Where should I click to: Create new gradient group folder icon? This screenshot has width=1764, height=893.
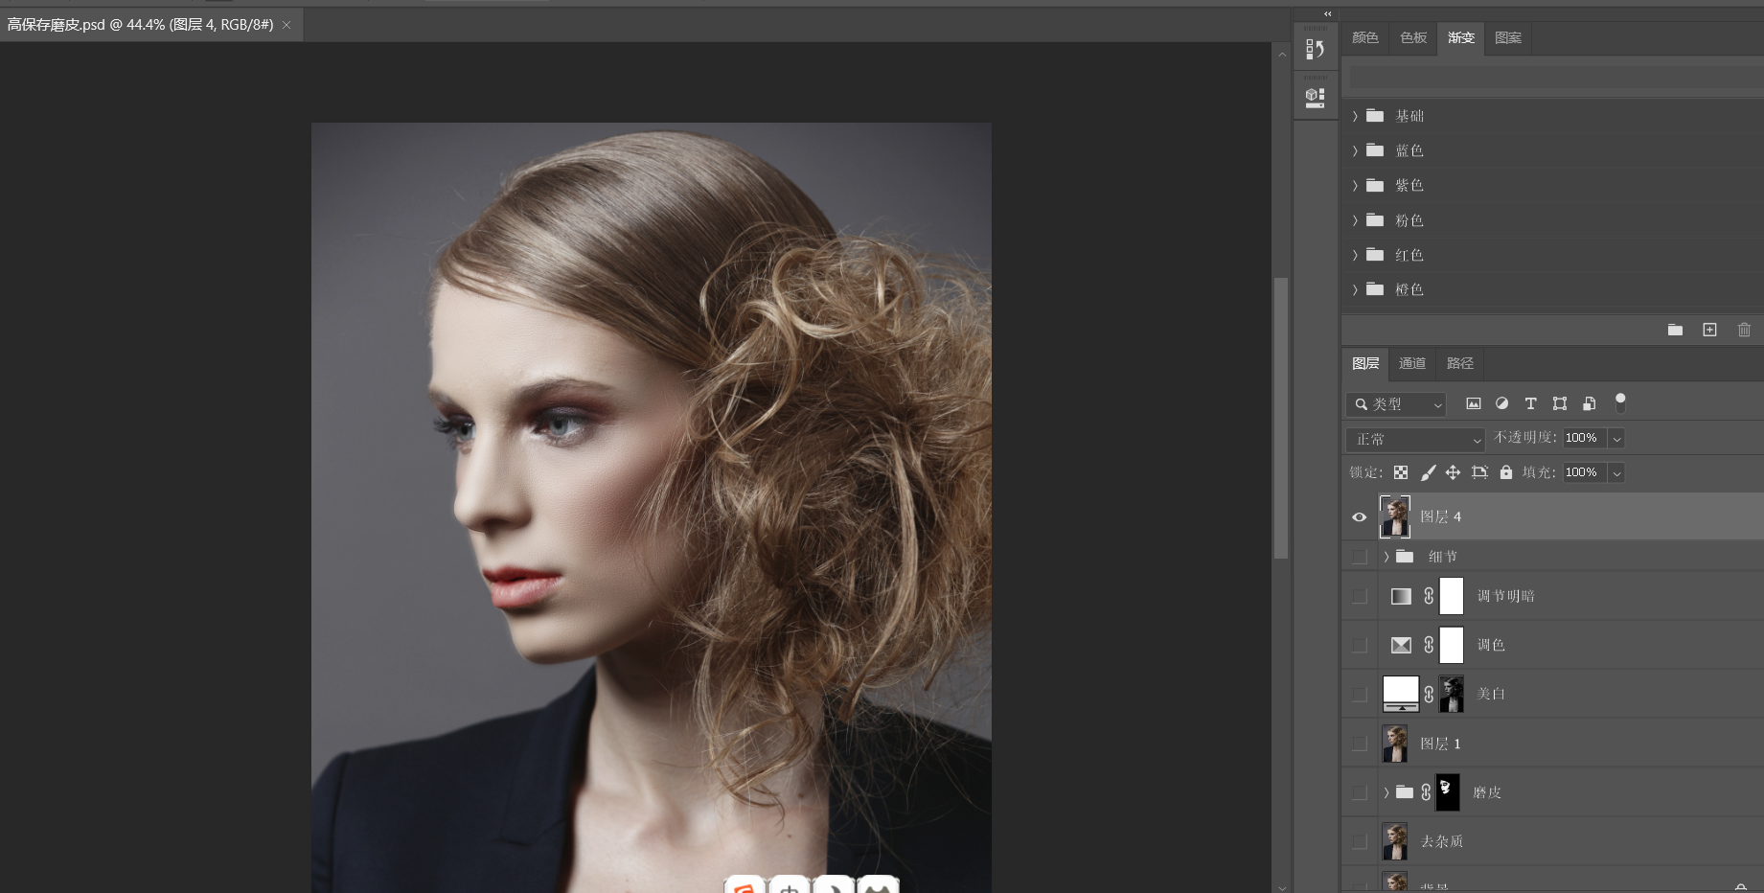(x=1675, y=330)
